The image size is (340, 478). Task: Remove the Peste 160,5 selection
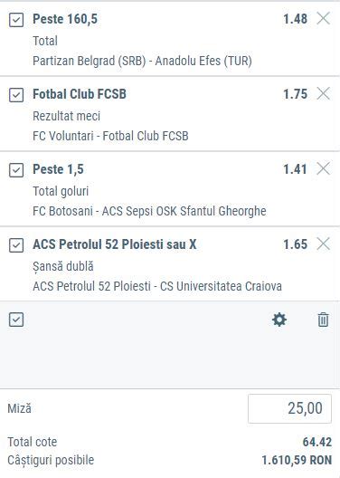[x=323, y=19]
